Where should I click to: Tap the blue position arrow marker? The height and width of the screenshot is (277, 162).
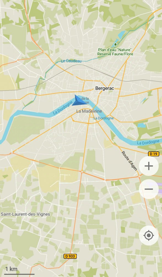pyautogui.click(x=79, y=101)
